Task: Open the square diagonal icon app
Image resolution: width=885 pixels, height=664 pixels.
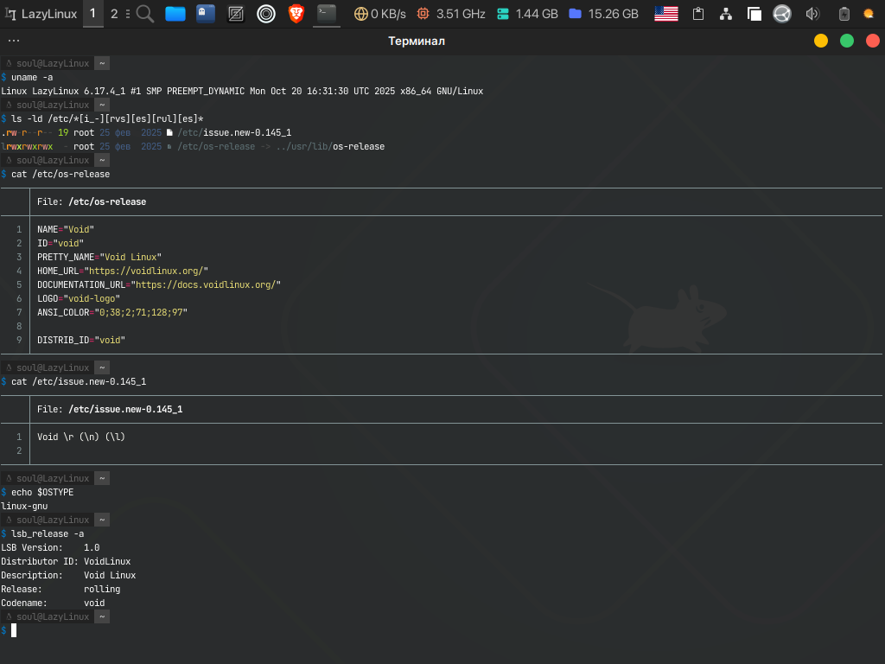Action: pos(236,14)
